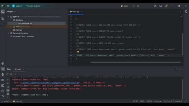Open IDE settings gear
The height and width of the screenshot is (106, 189).
pos(166,6)
